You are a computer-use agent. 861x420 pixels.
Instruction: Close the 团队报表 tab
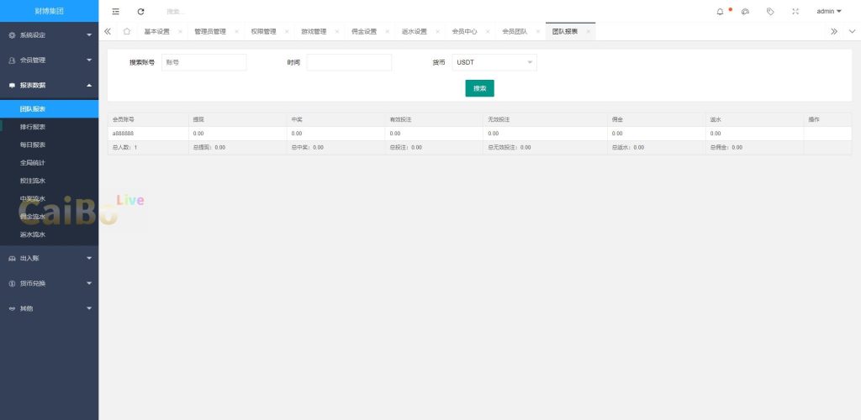pyautogui.click(x=588, y=31)
